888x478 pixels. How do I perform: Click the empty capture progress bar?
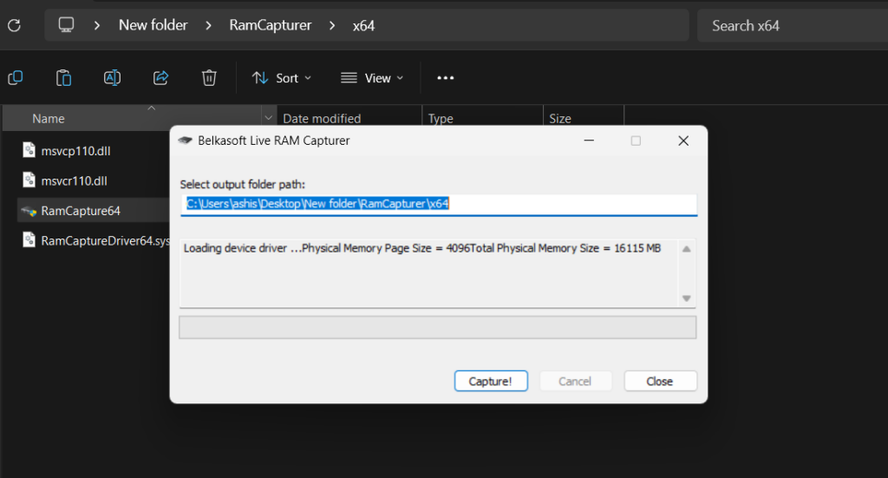click(x=437, y=327)
